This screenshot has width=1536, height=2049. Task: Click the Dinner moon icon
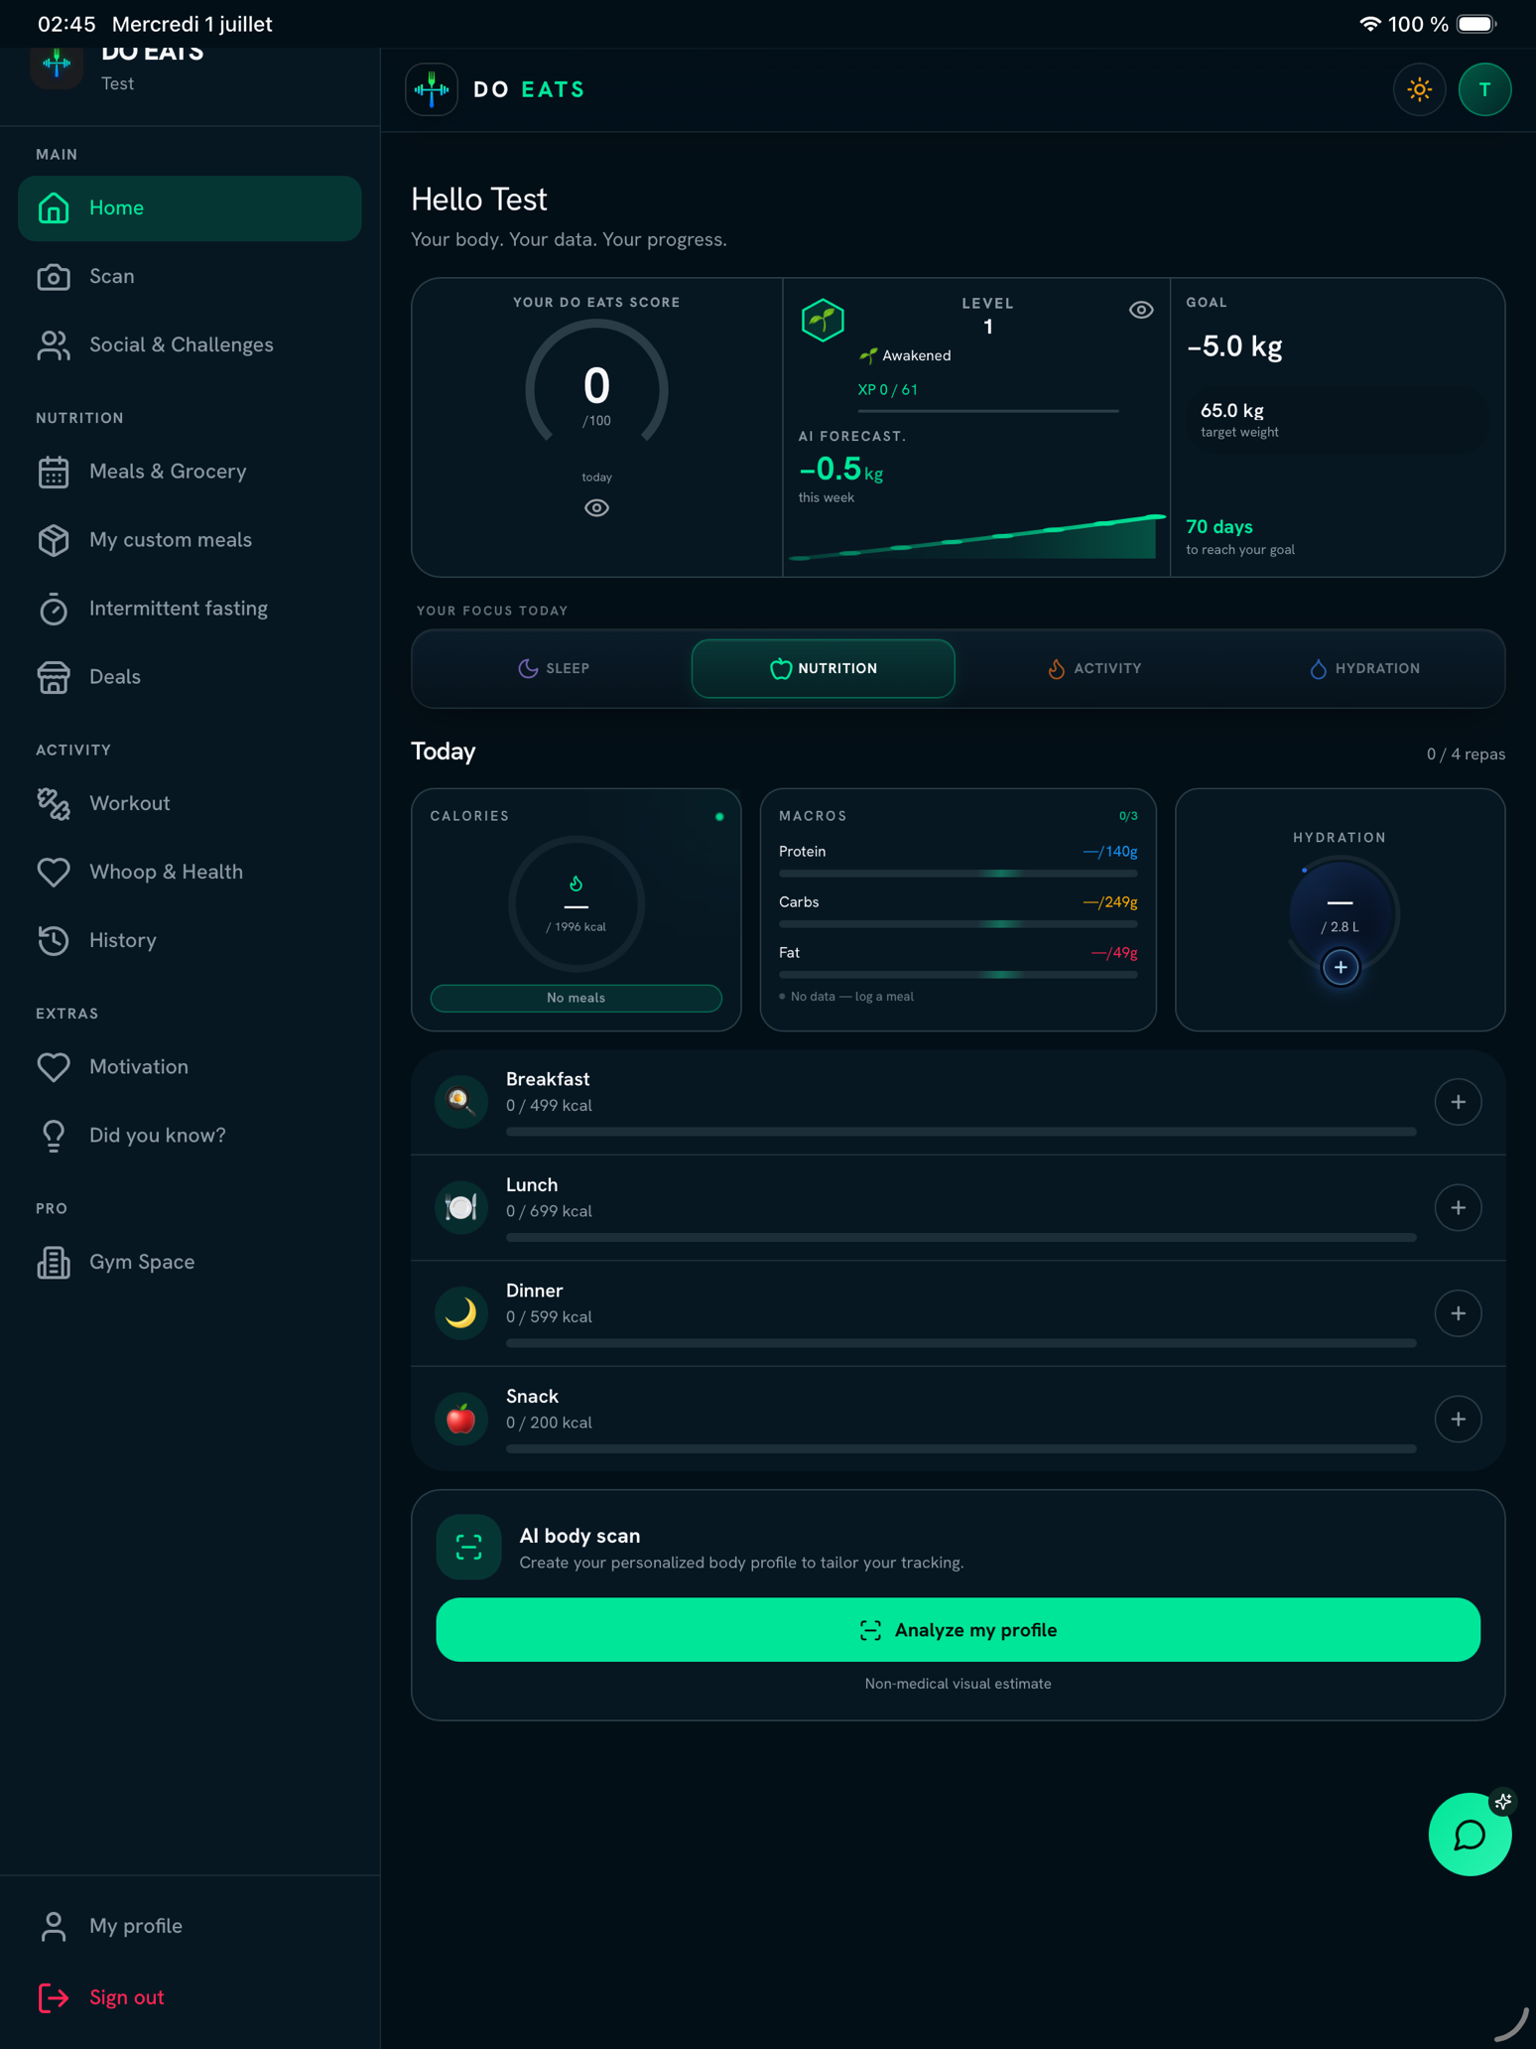pyautogui.click(x=461, y=1313)
